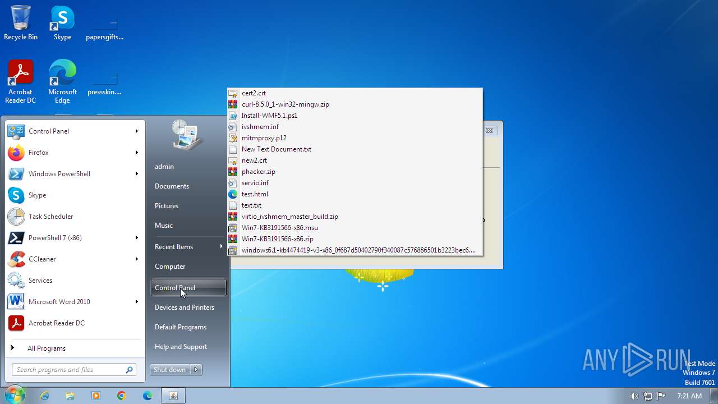This screenshot has width=718, height=404.
Task: Open recent item New Text Document.txt
Action: pyautogui.click(x=355, y=149)
